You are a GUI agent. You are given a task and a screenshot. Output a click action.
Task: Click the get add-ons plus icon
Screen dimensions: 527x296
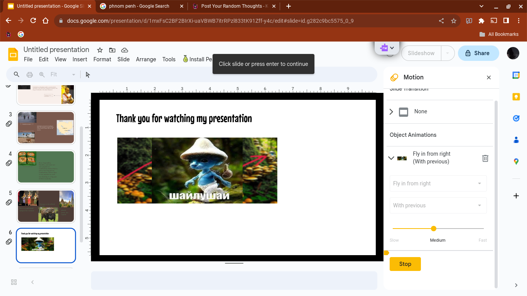[516, 196]
